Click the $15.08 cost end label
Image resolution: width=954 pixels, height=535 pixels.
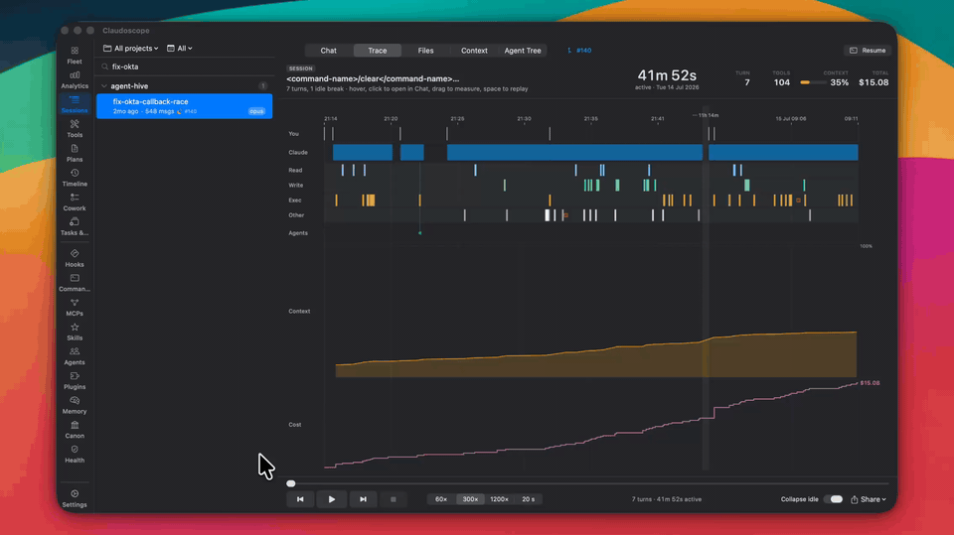click(x=870, y=383)
